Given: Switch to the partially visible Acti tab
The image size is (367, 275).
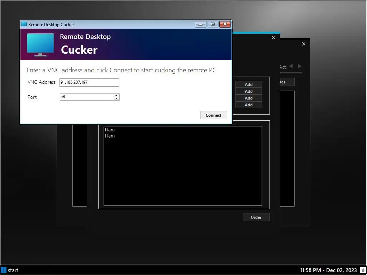Looking at the screenshot, I should 283,67.
